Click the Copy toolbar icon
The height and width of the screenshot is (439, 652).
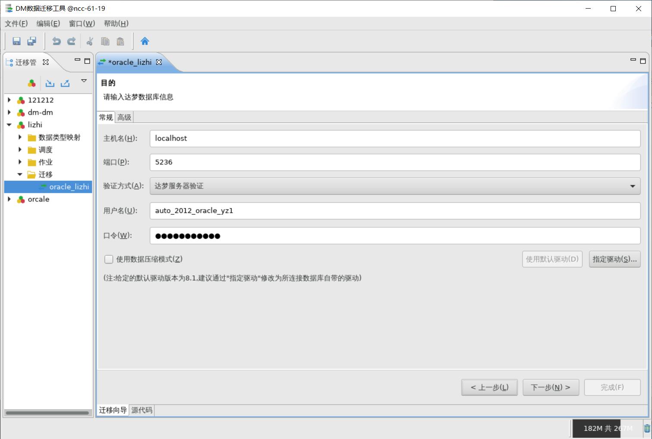[105, 41]
